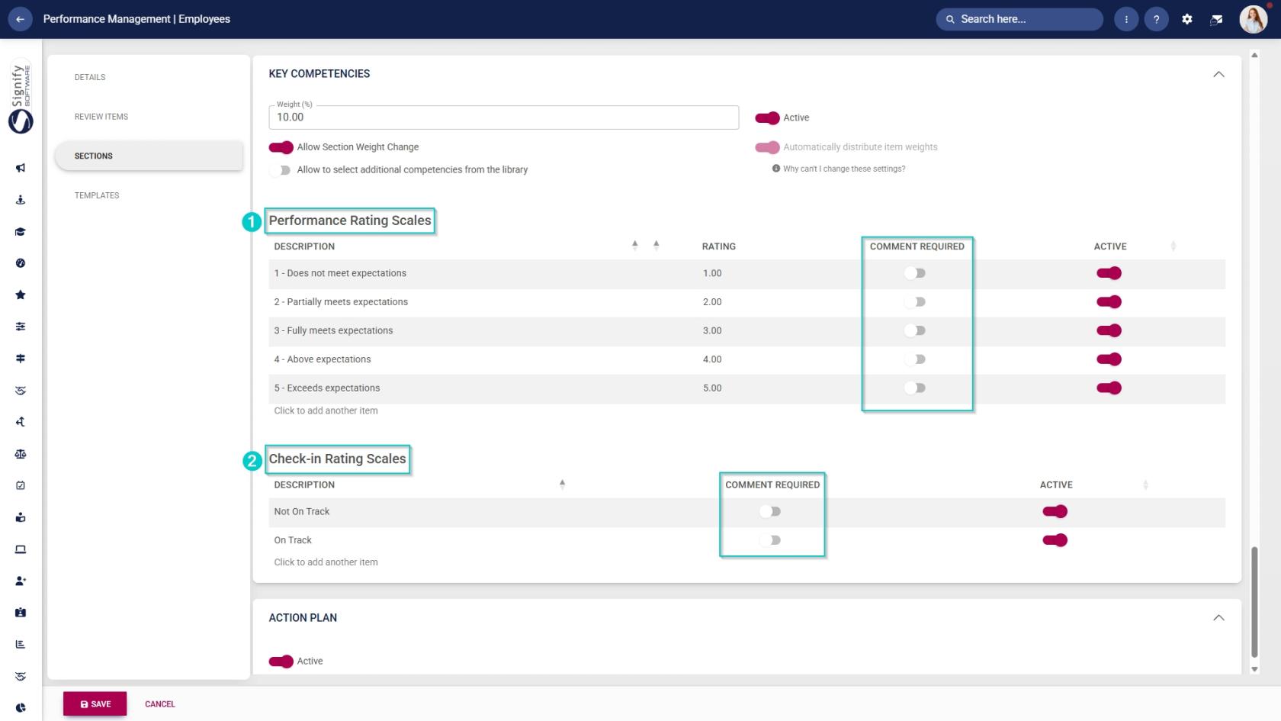
Task: Open the graduation cap learning sidebar icon
Action: pos(21,232)
